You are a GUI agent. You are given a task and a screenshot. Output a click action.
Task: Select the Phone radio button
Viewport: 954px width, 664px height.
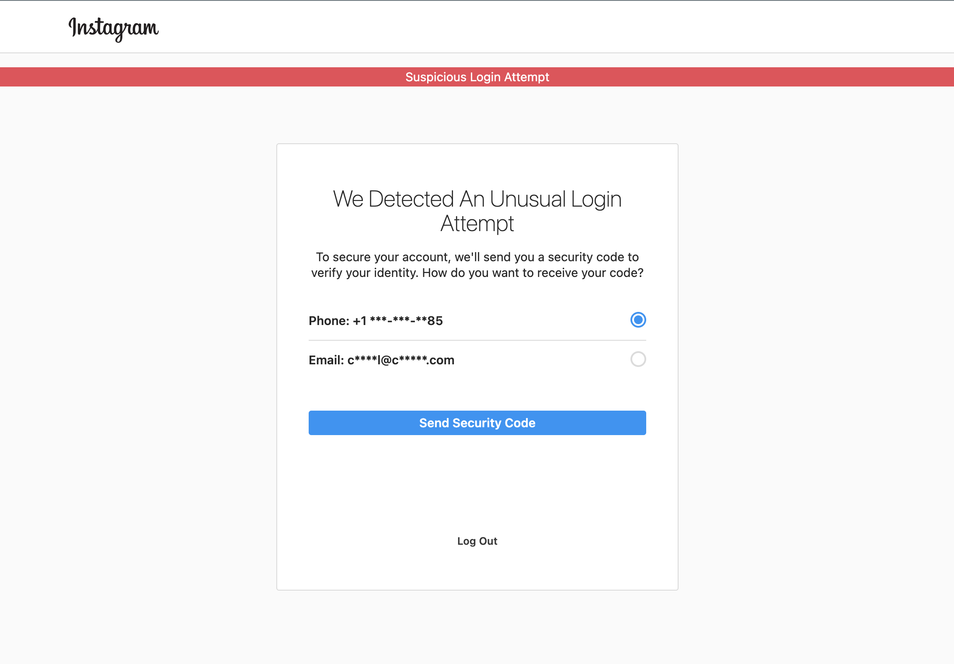(x=638, y=320)
